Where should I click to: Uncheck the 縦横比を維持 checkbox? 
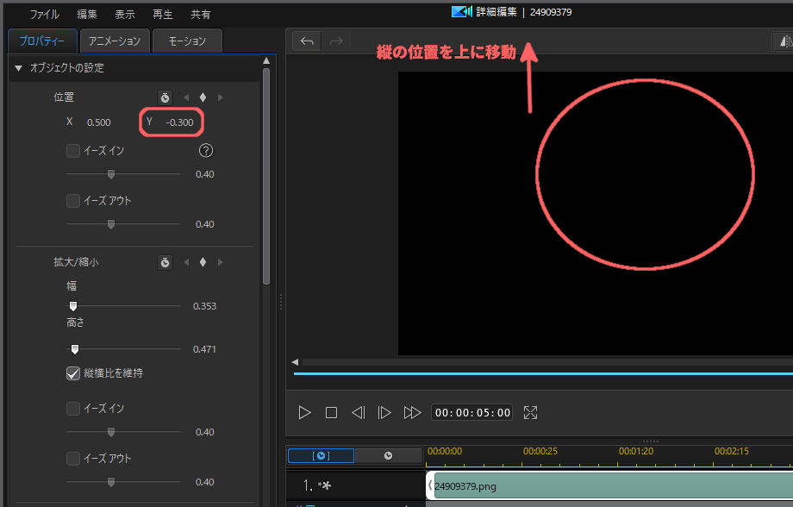[73, 373]
